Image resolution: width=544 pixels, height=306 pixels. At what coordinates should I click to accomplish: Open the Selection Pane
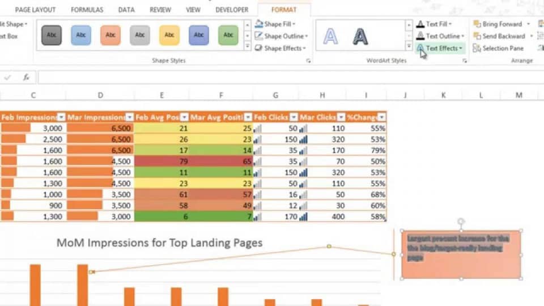click(498, 48)
